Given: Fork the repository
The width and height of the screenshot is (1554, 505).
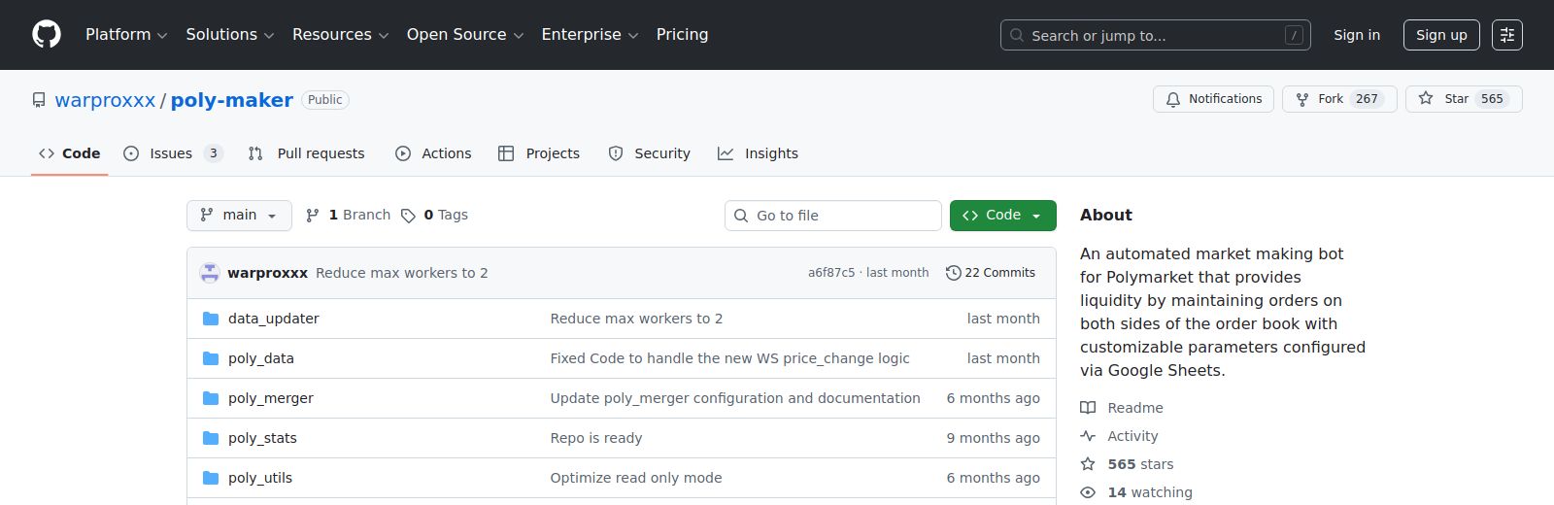Looking at the screenshot, I should pos(1338,99).
